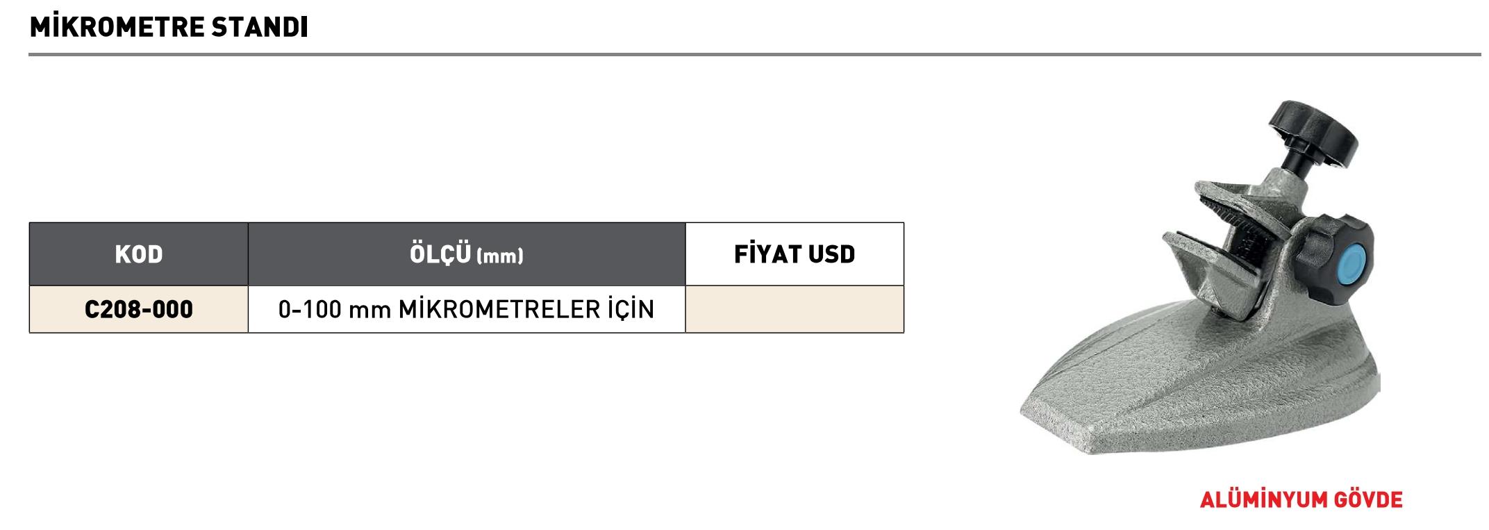Image resolution: width=1489 pixels, height=530 pixels.
Task: Click the gray cast base of stand
Action: tap(1199, 389)
